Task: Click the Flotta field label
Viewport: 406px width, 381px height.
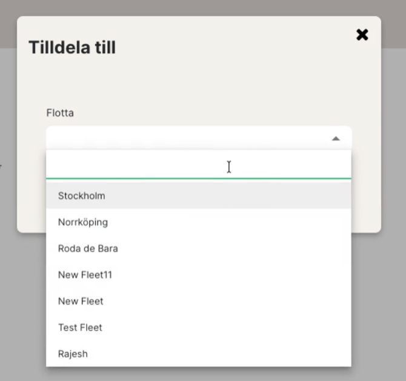Action: (60, 113)
